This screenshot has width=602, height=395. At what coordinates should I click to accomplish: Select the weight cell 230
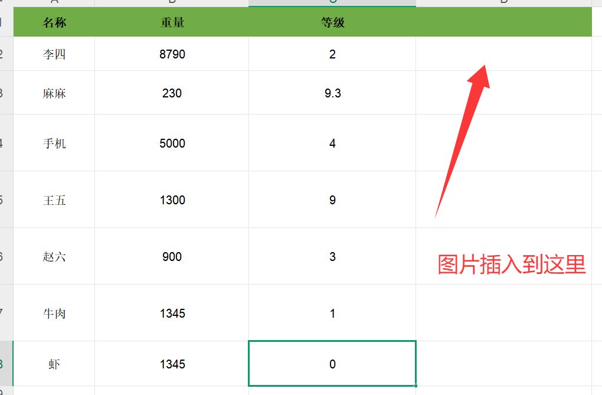click(x=172, y=93)
